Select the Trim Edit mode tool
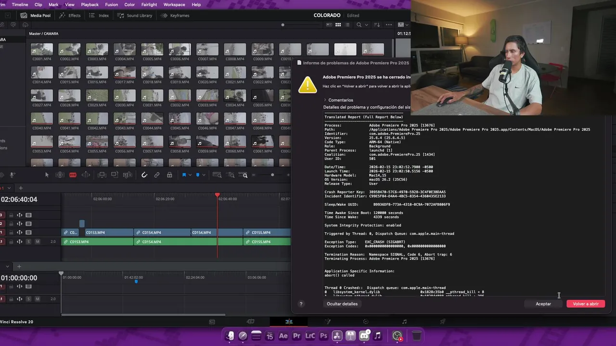616x346 pixels. tap(60, 175)
